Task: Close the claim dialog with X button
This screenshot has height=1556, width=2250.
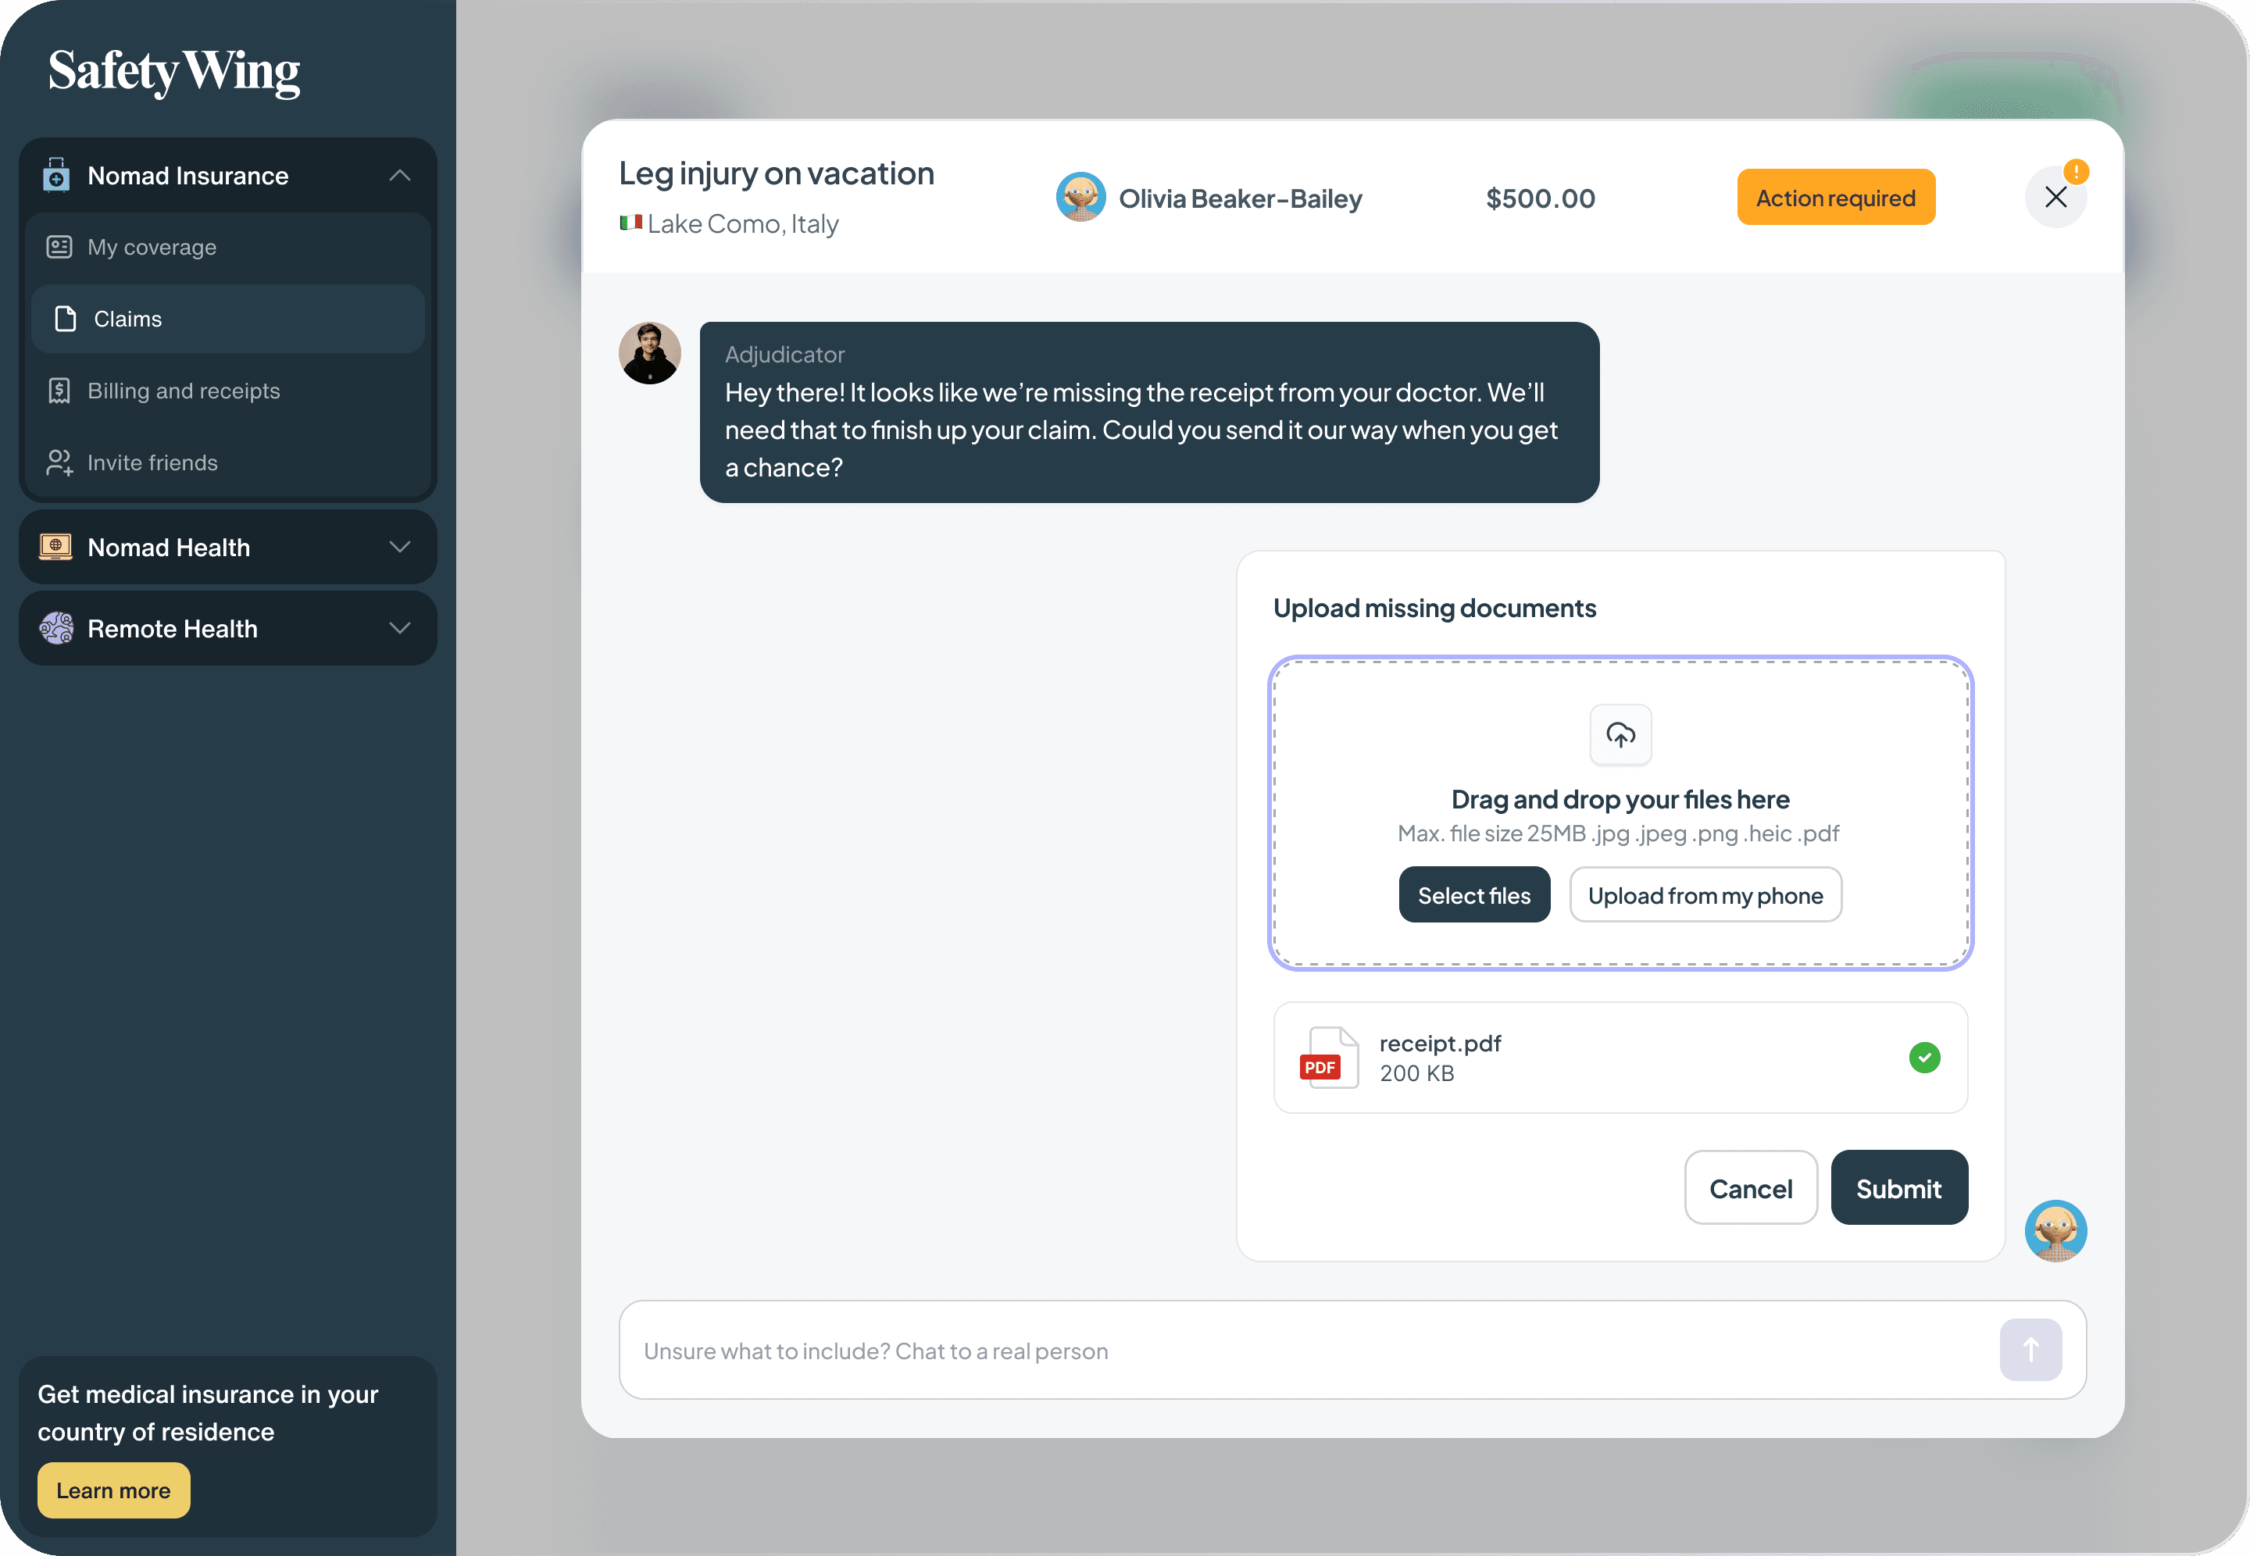Action: click(2055, 198)
